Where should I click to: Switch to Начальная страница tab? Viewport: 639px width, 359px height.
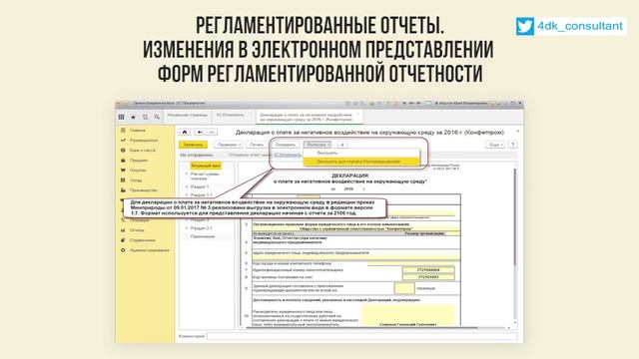point(188,116)
